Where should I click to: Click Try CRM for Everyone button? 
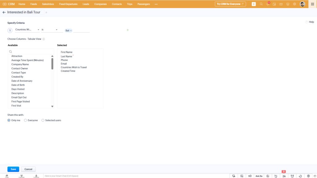tap(230, 4)
